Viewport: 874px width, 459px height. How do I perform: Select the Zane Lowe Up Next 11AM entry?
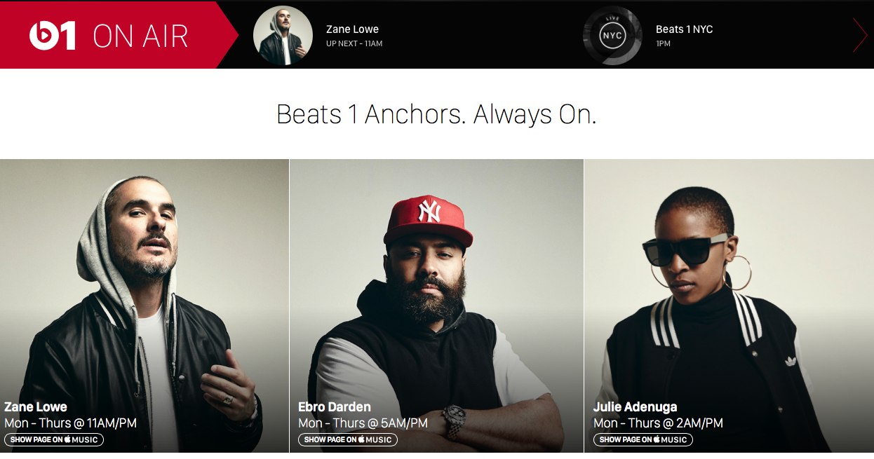[354, 36]
